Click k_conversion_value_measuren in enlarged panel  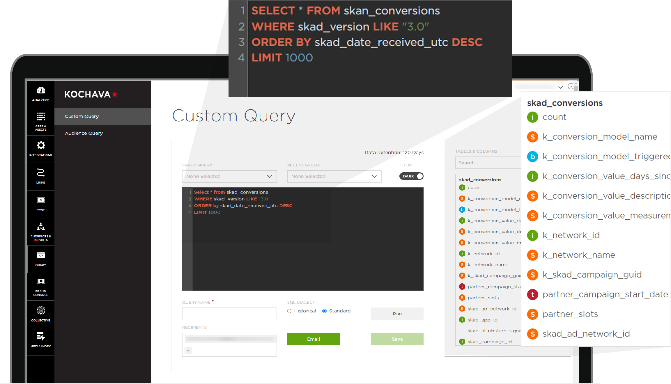click(x=606, y=216)
